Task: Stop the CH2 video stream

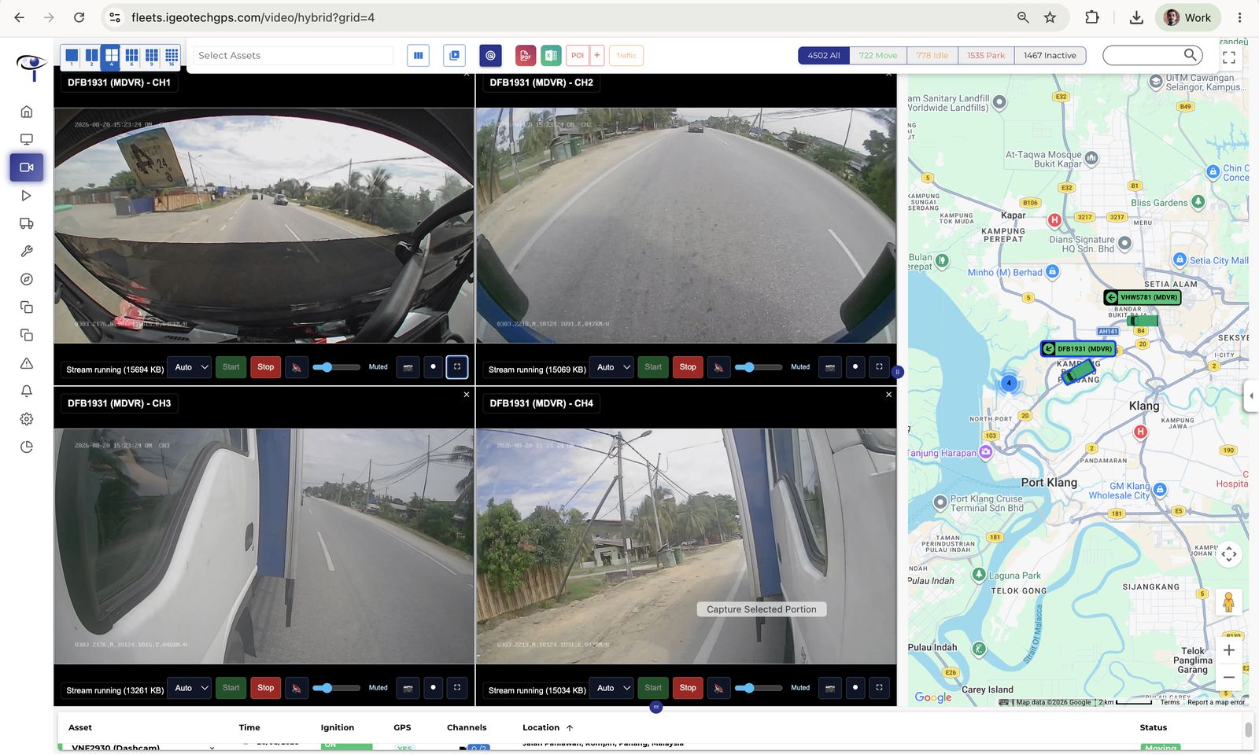Action: tap(688, 367)
